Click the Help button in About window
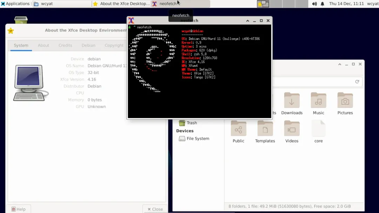The image size is (379, 213). point(19,209)
